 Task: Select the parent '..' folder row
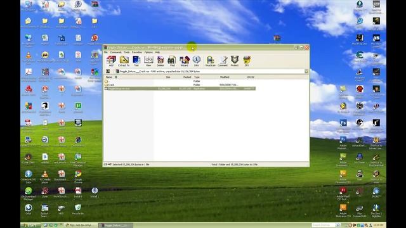click(180, 81)
